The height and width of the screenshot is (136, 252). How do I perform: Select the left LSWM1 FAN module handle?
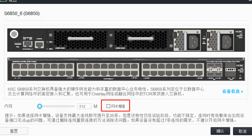pyautogui.click(x=80, y=38)
